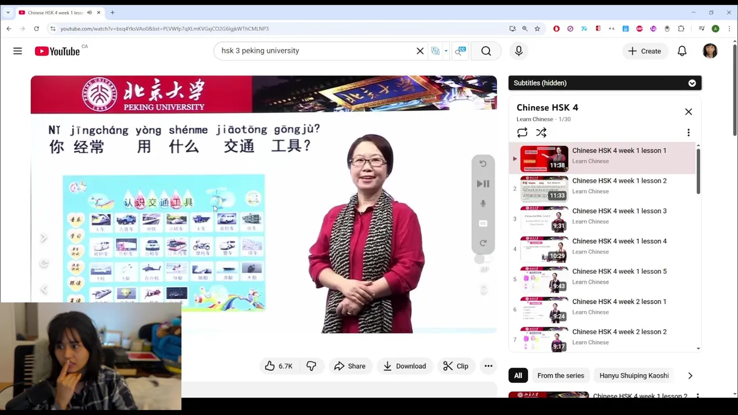Image resolution: width=738 pixels, height=415 pixels.
Task: Open the browser media controls icon
Action: pyautogui.click(x=702, y=28)
